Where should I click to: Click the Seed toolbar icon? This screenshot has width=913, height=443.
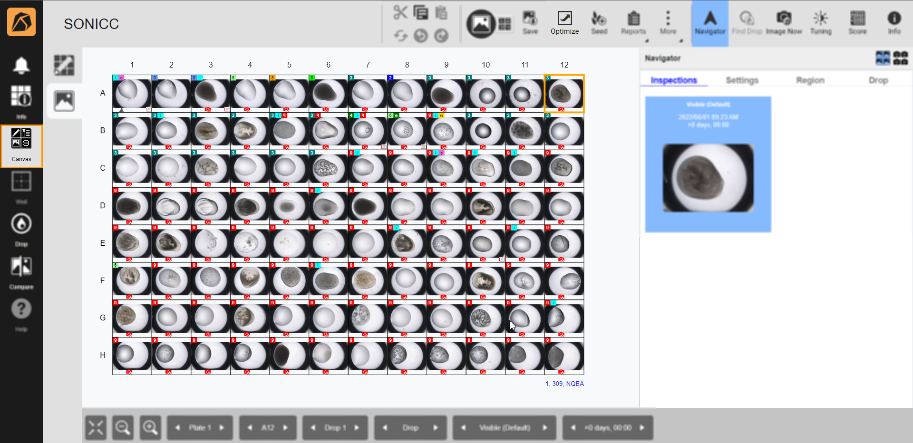(x=599, y=23)
